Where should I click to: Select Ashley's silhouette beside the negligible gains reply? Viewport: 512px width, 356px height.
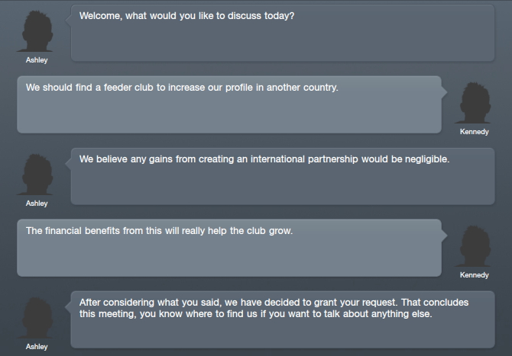36,175
